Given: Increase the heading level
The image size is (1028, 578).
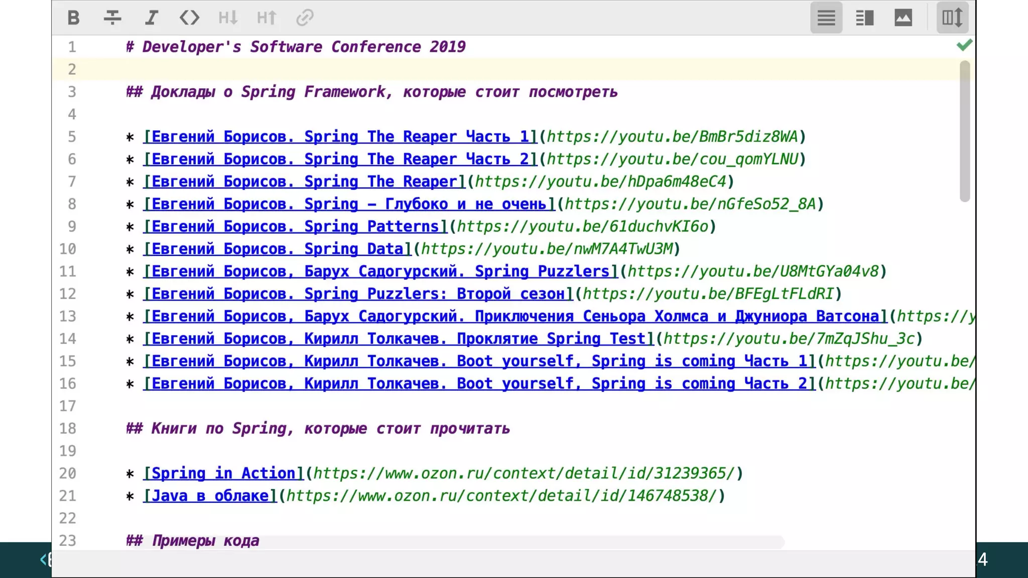Looking at the screenshot, I should click(266, 18).
